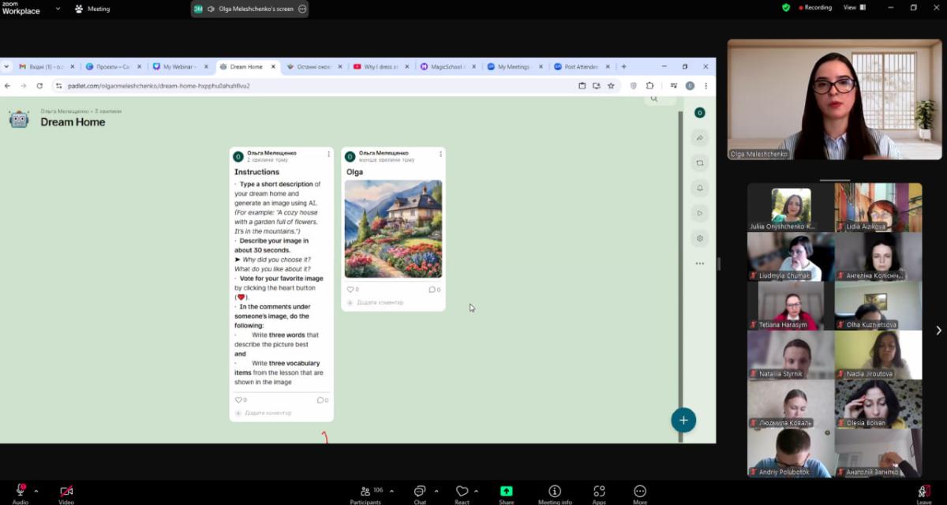Click the Padlet share arrow icon

coord(699,138)
